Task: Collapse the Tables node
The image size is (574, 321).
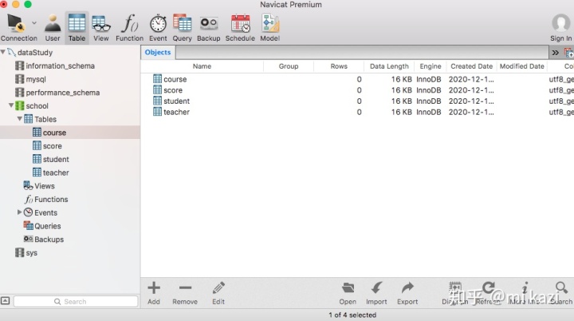Action: pos(19,119)
